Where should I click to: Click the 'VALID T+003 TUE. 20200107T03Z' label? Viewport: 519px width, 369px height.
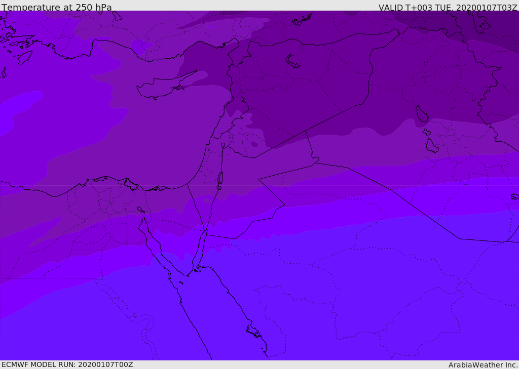(x=448, y=8)
